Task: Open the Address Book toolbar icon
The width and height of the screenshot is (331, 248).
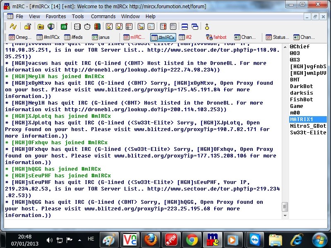Action: tap(77, 26)
